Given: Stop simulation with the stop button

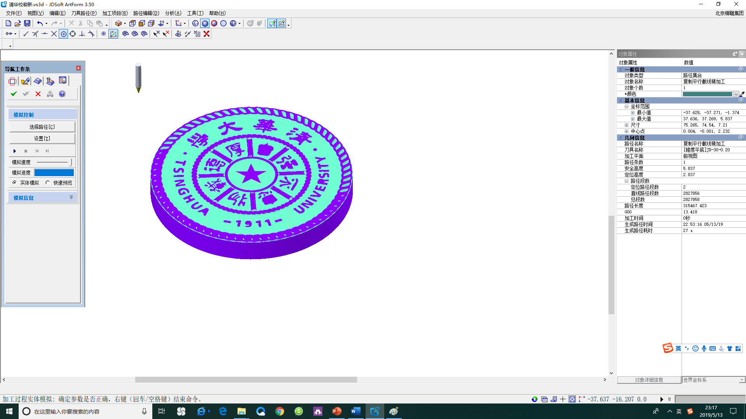Looking at the screenshot, I should pos(26,151).
